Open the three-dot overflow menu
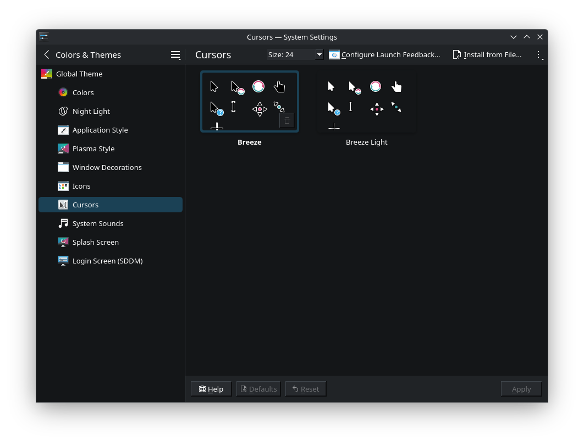The image size is (584, 445). point(539,54)
